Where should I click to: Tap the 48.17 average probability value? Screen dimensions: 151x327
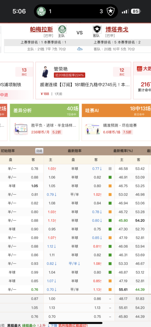click(123, 299)
